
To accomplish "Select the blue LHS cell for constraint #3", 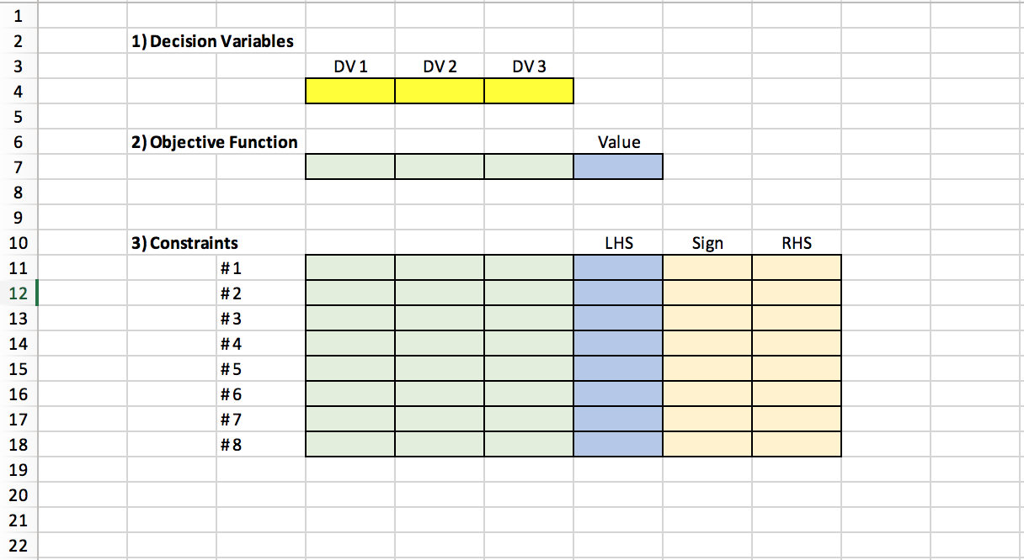I will pyautogui.click(x=618, y=318).
